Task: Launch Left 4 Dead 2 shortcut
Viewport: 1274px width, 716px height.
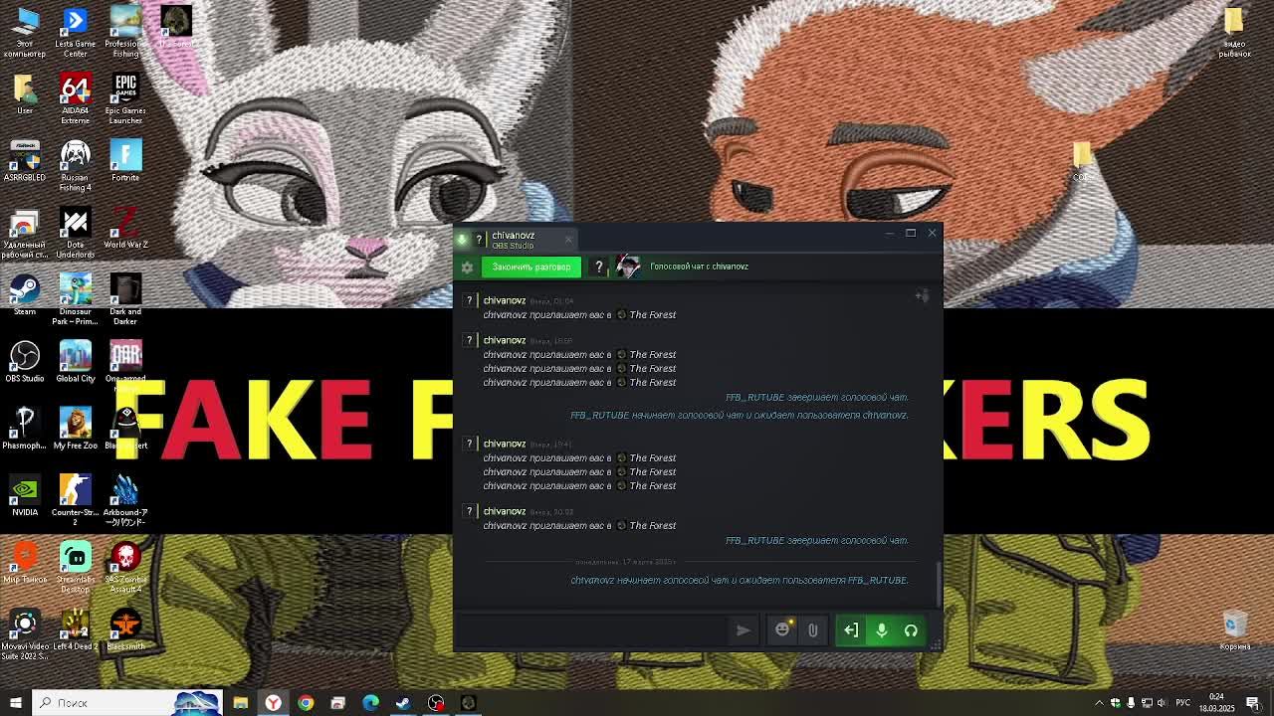Action: [76, 629]
